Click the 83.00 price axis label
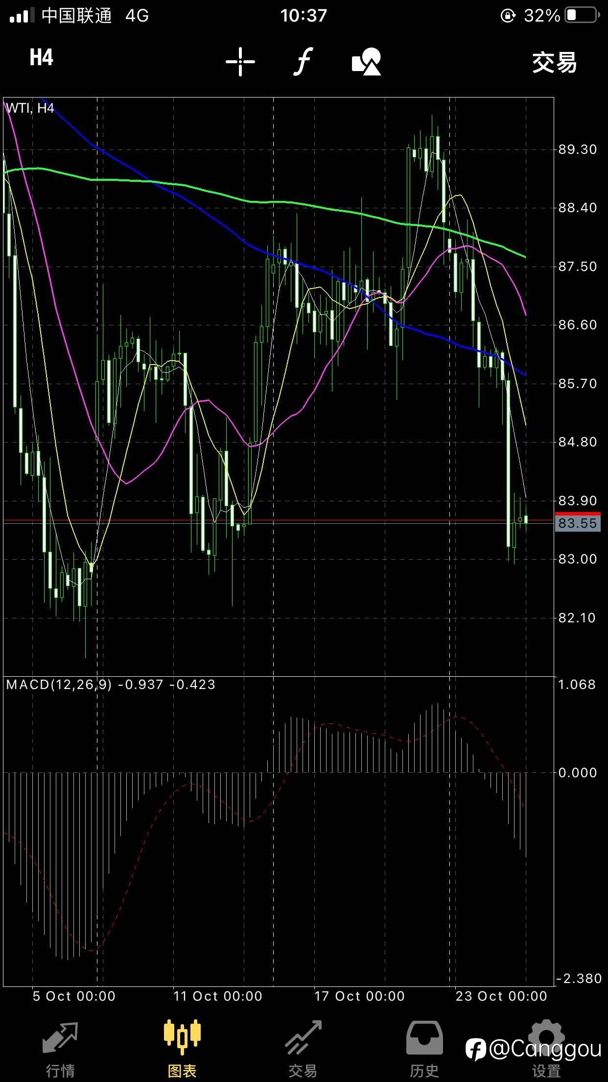Viewport: 608px width, 1082px height. pos(578,559)
